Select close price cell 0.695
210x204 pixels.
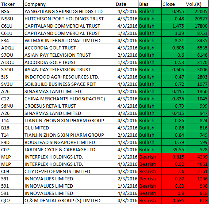point(173,200)
